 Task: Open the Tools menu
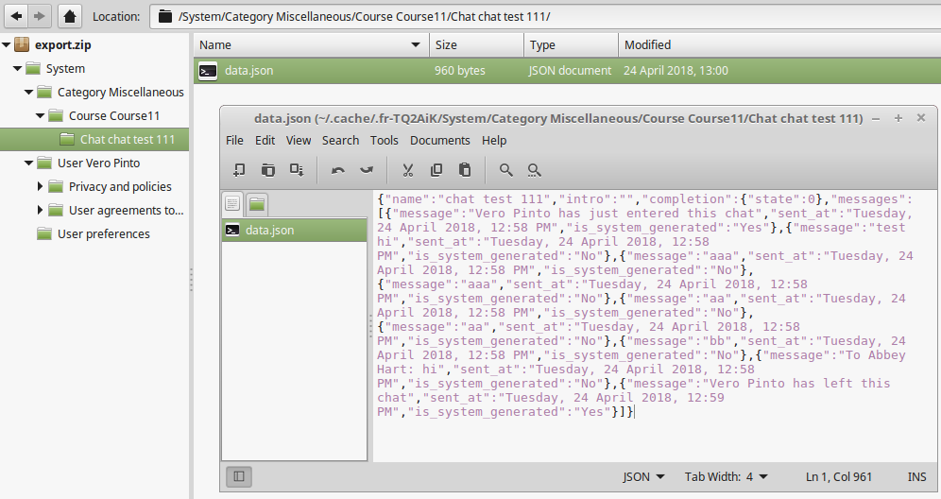pyautogui.click(x=385, y=140)
